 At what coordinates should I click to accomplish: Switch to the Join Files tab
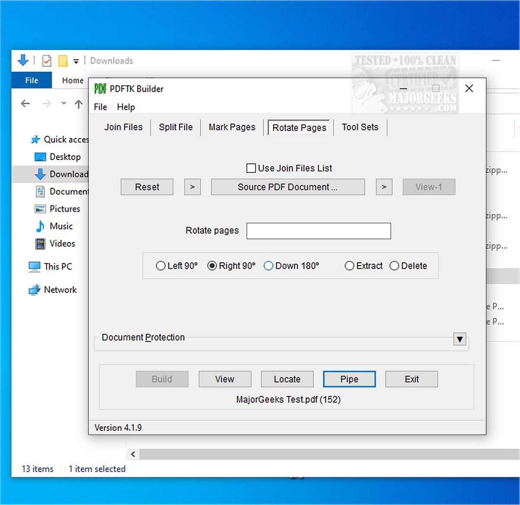coord(123,127)
